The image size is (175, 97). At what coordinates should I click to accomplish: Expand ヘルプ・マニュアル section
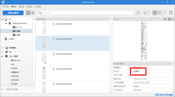tap(2, 89)
